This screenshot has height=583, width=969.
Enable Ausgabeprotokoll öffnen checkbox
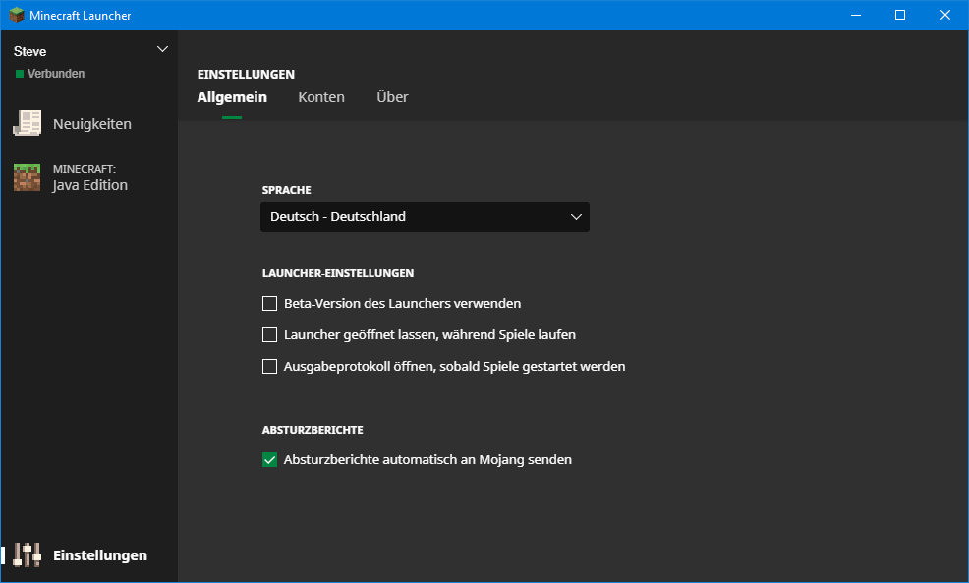pos(270,366)
